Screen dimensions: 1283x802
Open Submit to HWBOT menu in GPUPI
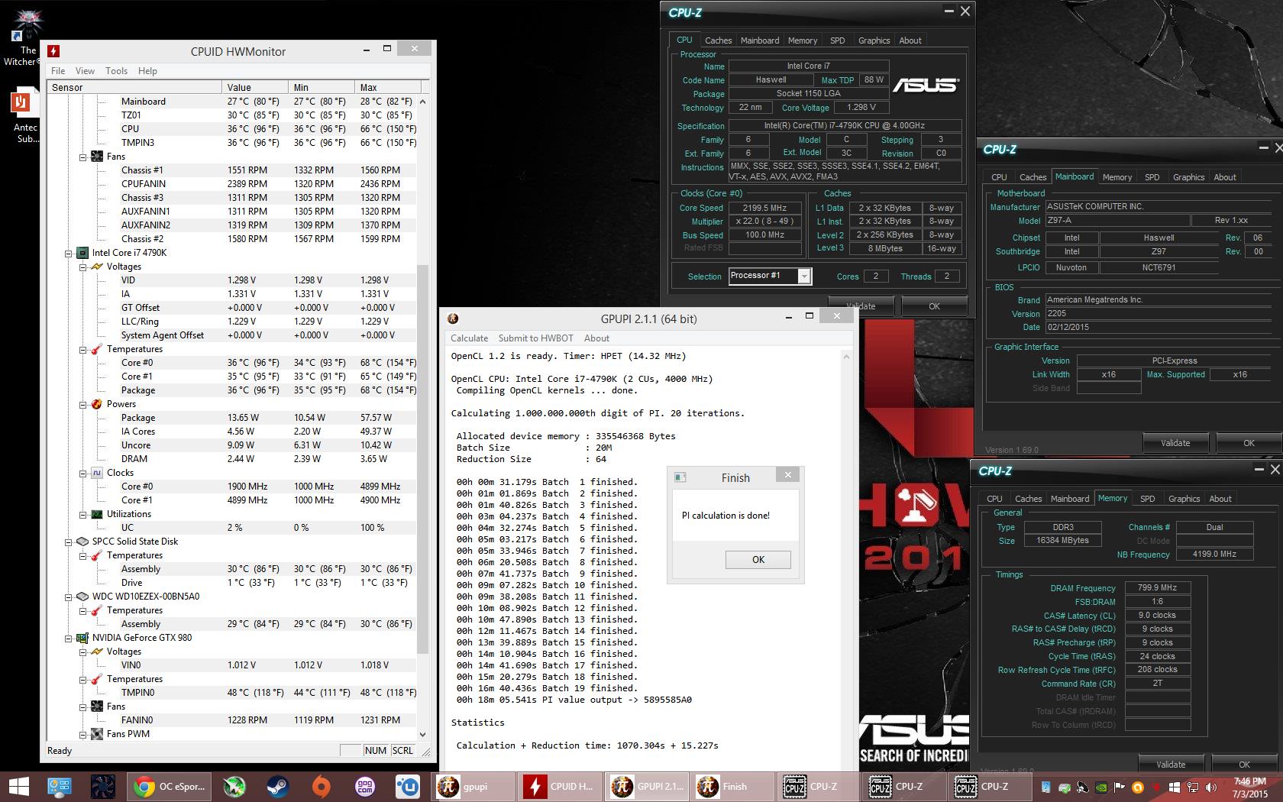click(x=535, y=338)
